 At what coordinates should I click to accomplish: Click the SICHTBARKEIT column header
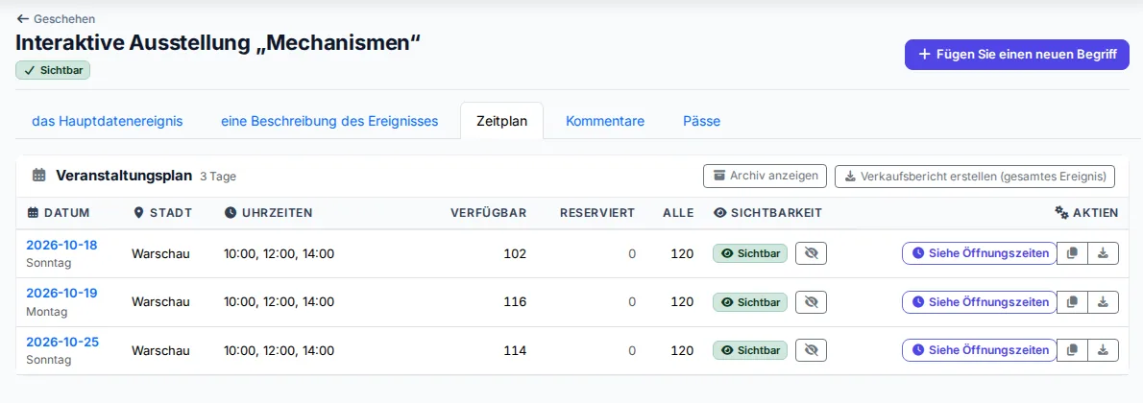click(767, 213)
